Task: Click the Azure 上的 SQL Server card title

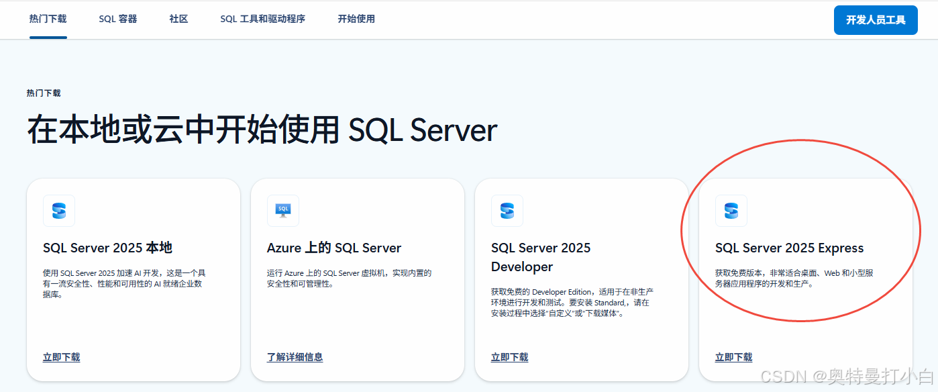Action: [x=334, y=248]
